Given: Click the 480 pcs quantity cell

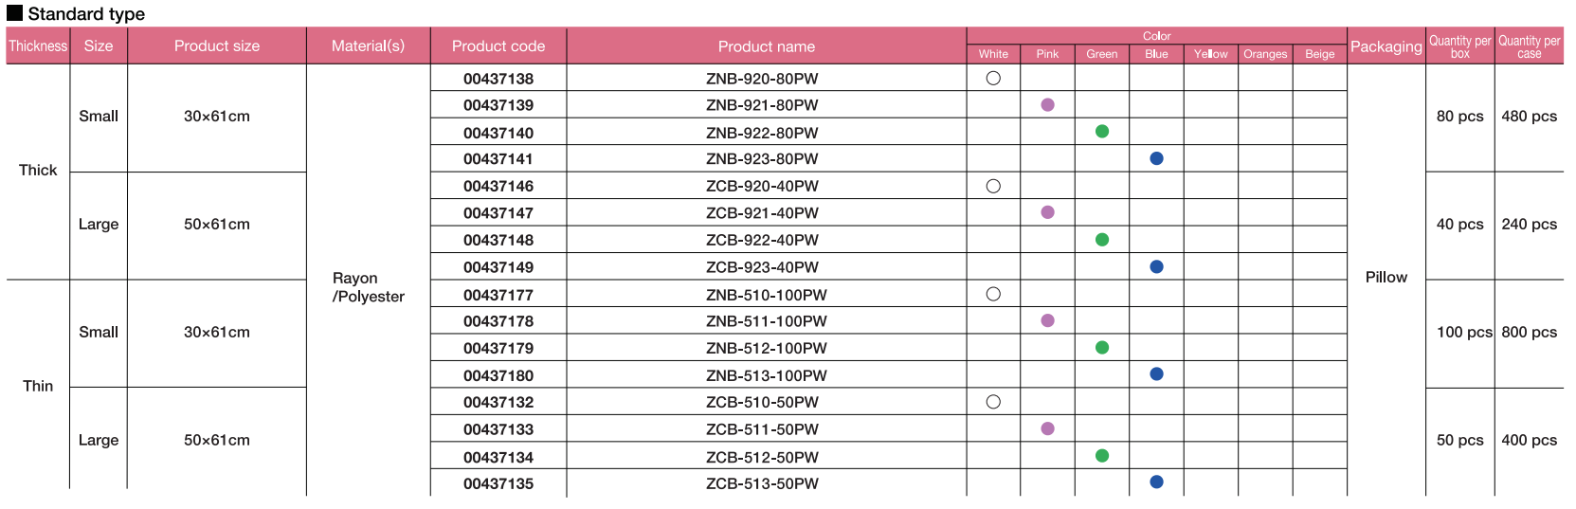Looking at the screenshot, I should point(1529,117).
